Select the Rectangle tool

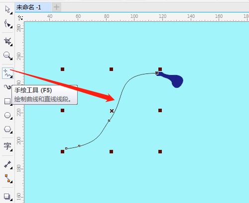pyautogui.click(x=7, y=101)
